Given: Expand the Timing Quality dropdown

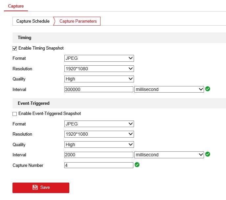Looking at the screenshot, I should tap(99, 79).
